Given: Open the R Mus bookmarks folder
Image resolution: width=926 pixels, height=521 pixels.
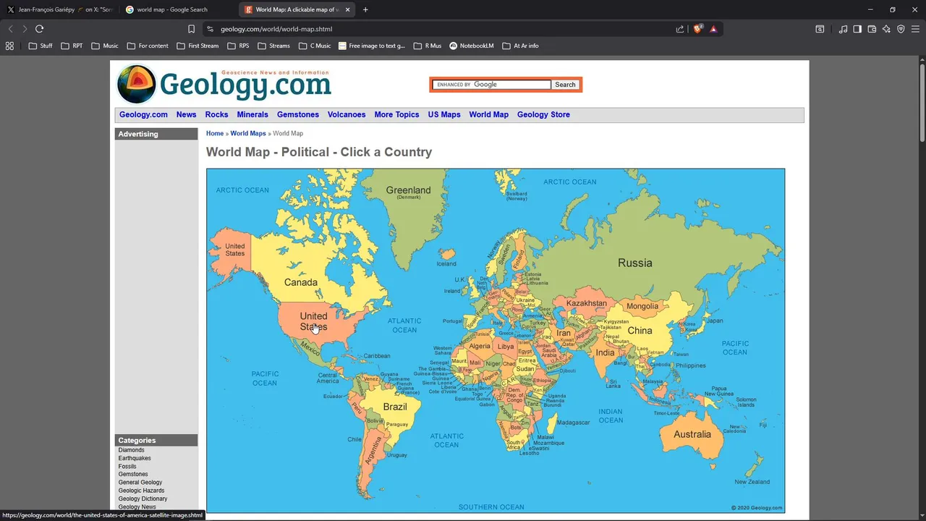Looking at the screenshot, I should (x=428, y=46).
